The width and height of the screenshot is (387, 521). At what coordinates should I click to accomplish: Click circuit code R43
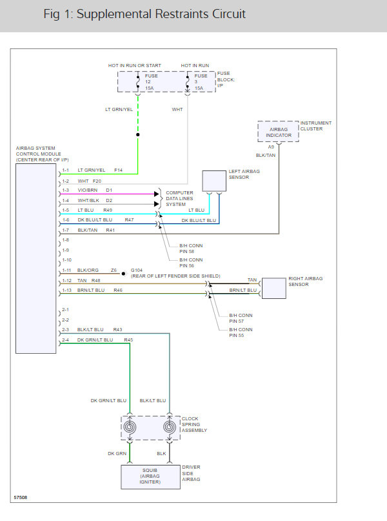117,330
